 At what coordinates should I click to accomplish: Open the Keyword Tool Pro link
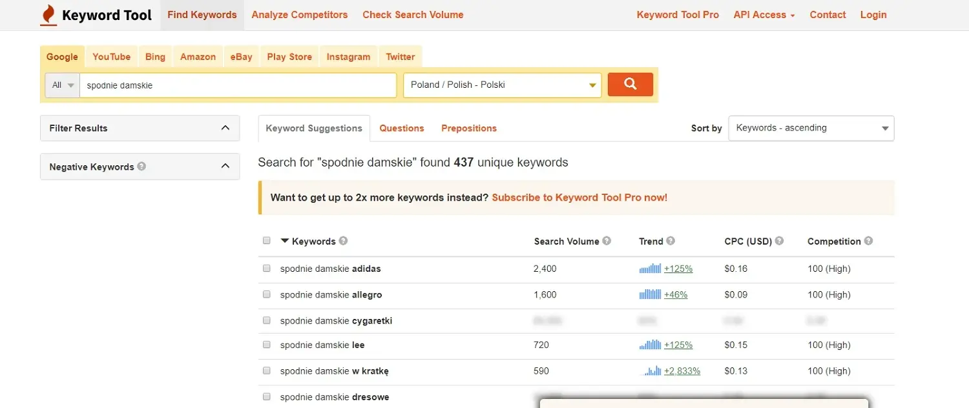coord(678,15)
